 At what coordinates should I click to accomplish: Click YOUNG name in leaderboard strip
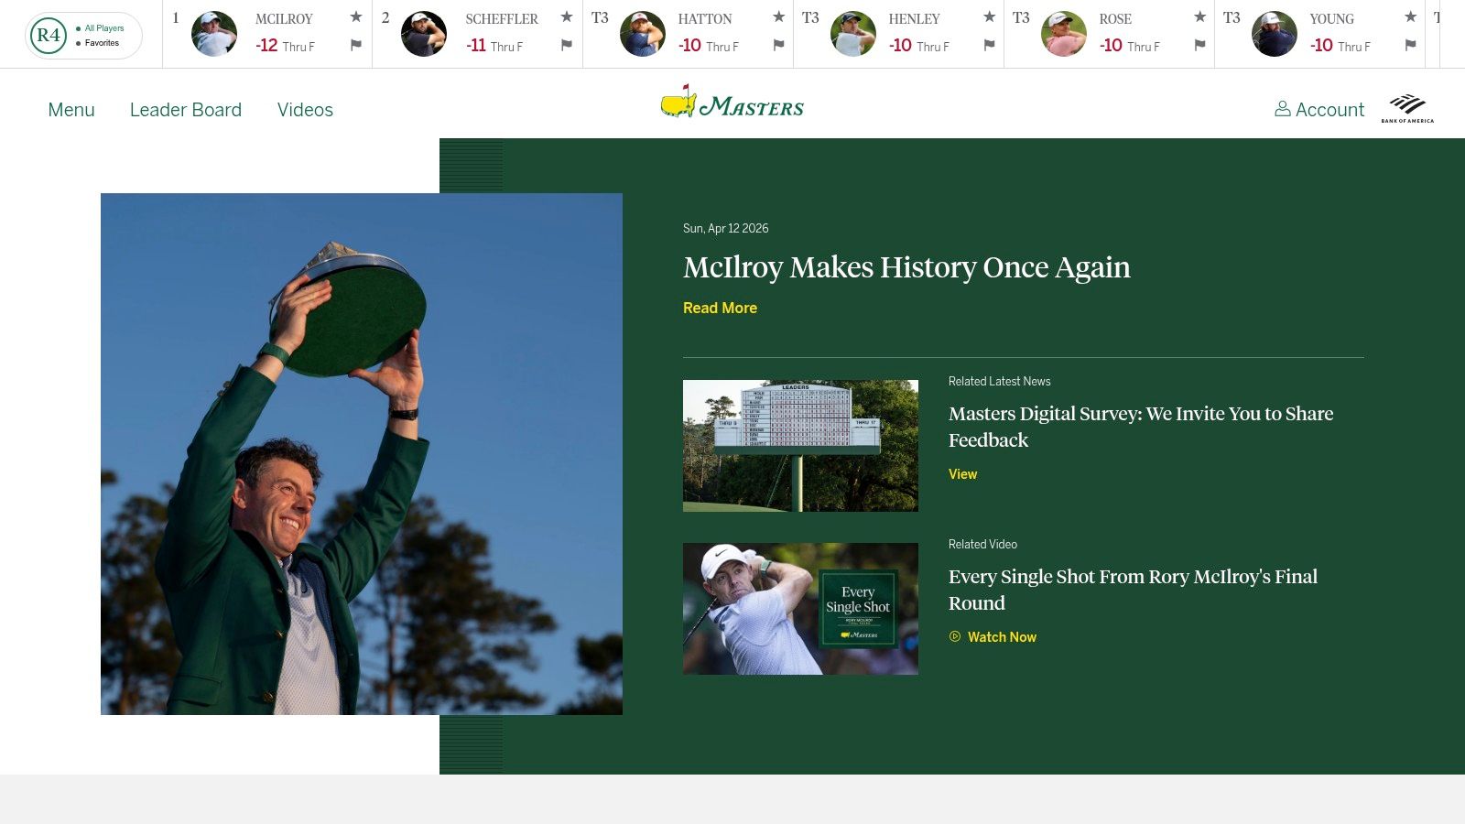[1331, 19]
